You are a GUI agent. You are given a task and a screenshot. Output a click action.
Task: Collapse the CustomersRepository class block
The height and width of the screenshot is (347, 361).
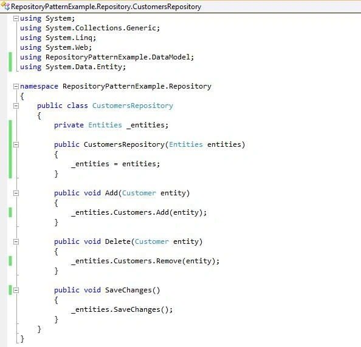coord(16,106)
